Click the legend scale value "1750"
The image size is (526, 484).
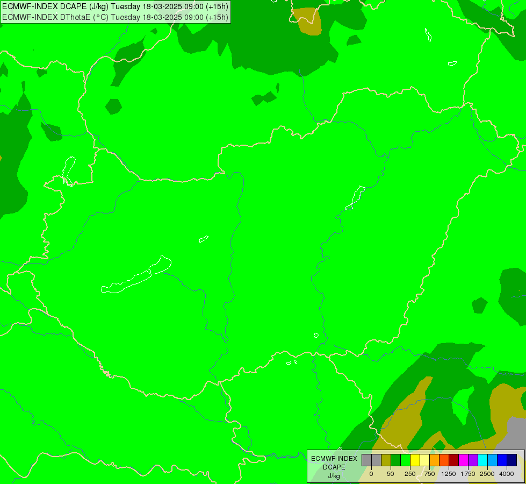468,474
